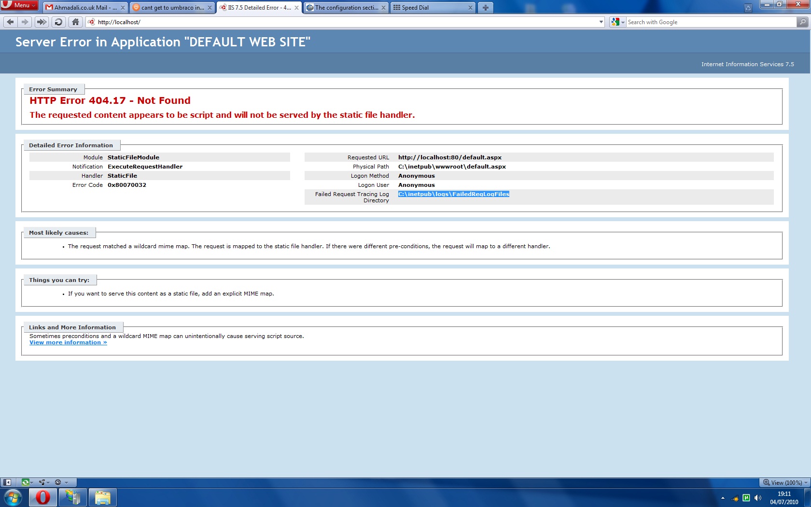The width and height of the screenshot is (811, 507).
Task: Focus the 'Search with Google' field
Action: coord(711,22)
